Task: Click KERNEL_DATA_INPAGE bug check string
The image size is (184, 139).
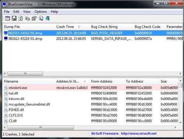Action: [111, 39]
